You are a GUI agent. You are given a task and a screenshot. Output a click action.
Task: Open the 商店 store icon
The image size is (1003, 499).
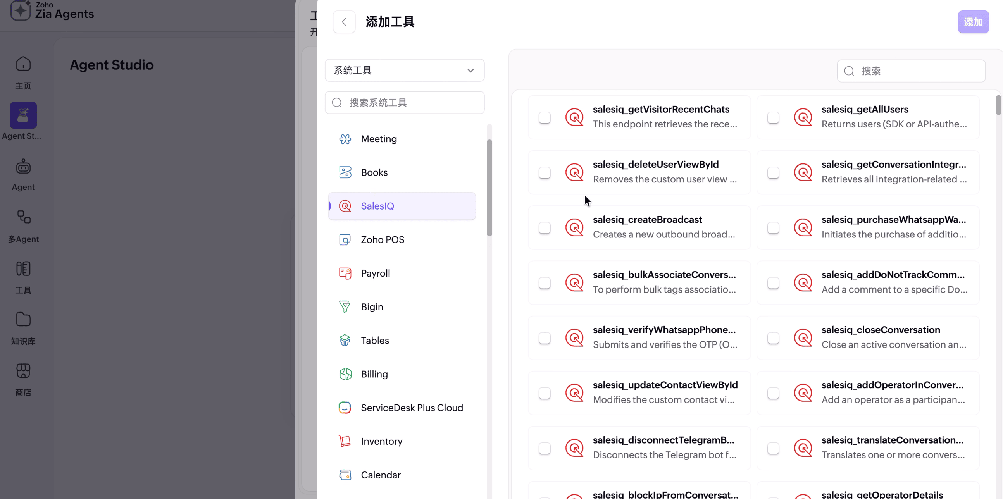[x=23, y=370]
